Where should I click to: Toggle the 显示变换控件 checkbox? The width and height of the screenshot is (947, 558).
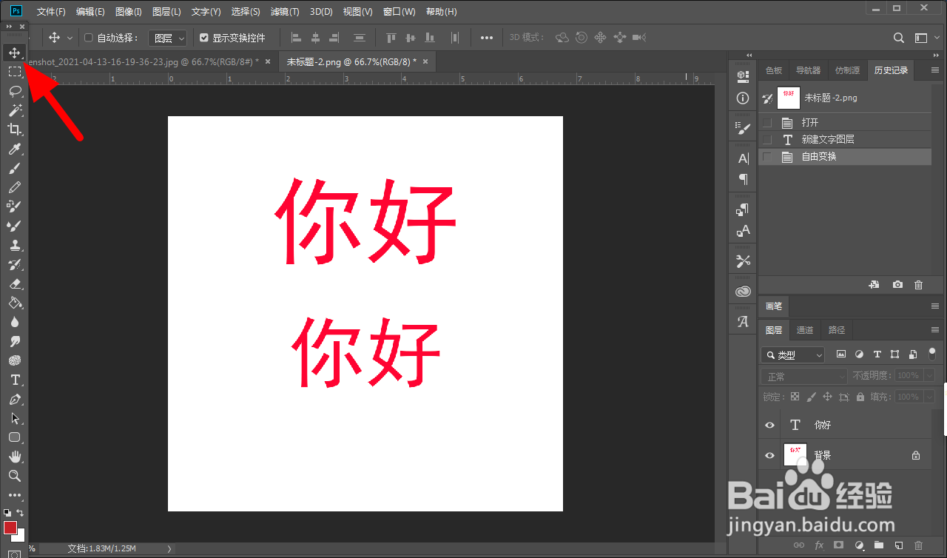point(204,38)
